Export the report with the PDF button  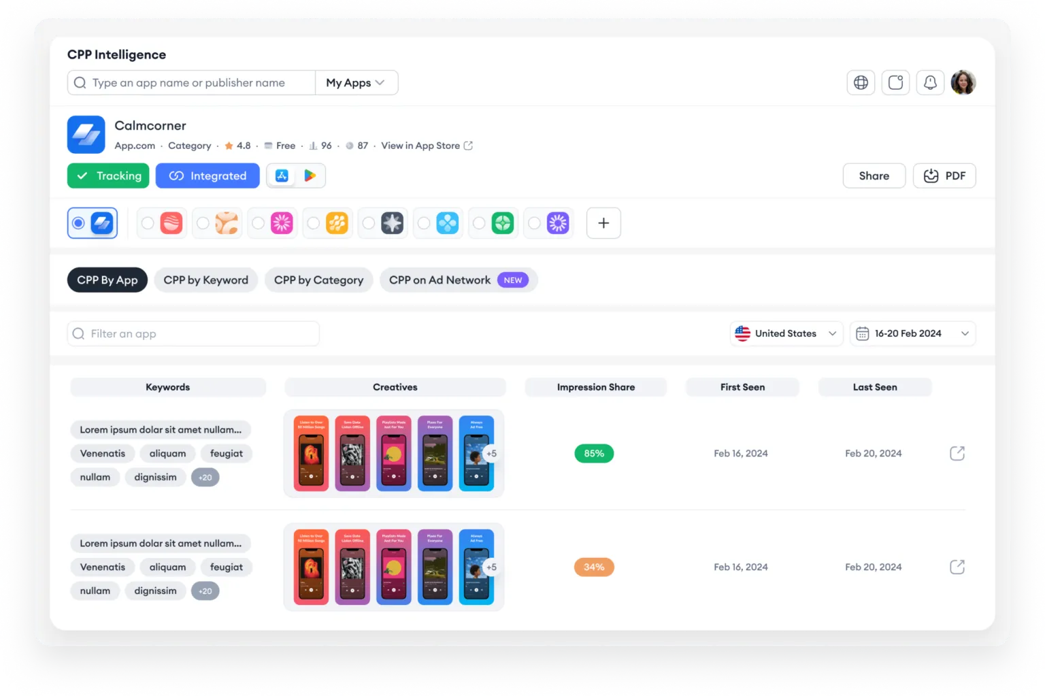click(x=944, y=176)
